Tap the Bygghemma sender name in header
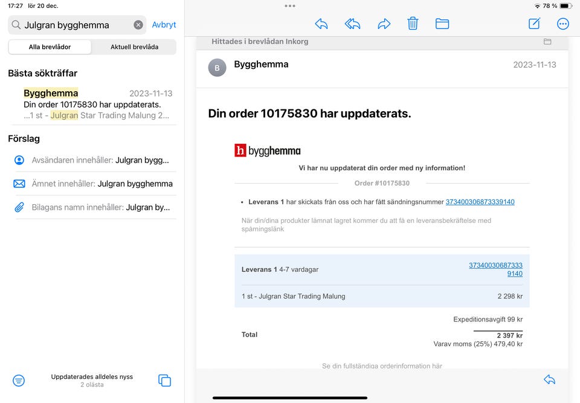This screenshot has width=580, height=403. [261, 64]
